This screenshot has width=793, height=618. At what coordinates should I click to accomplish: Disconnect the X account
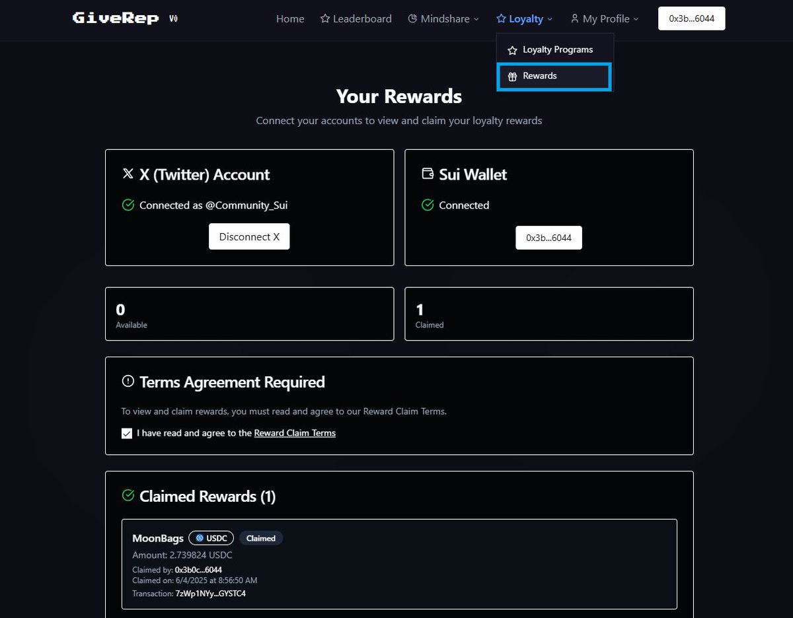(x=249, y=236)
